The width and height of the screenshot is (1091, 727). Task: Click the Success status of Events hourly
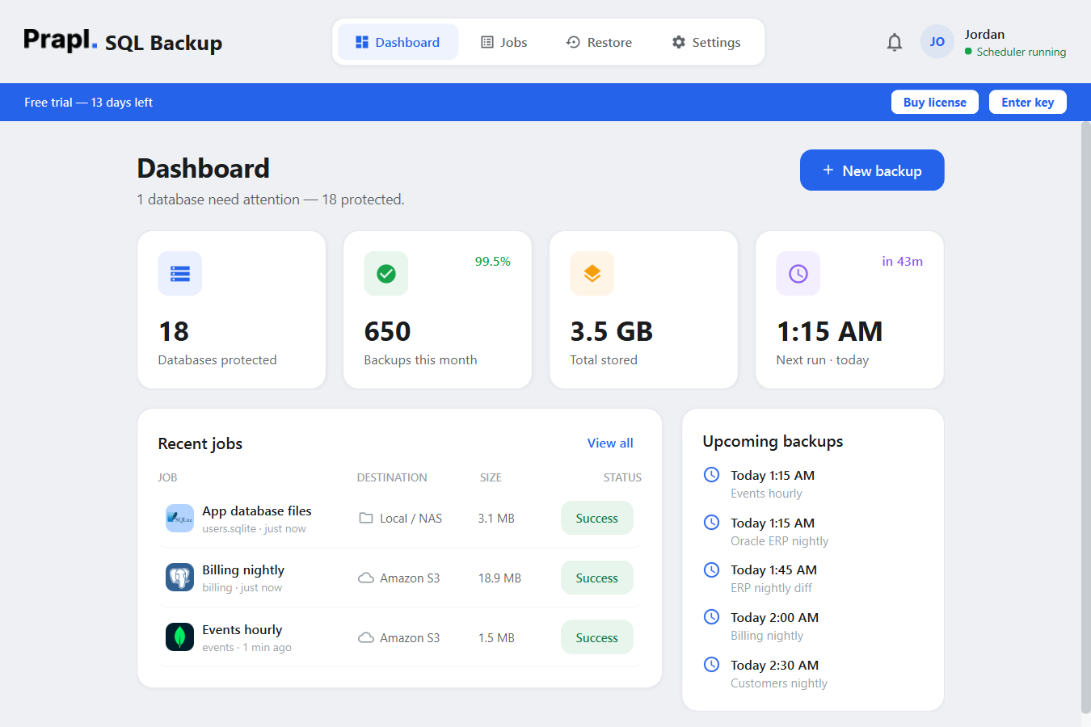pyautogui.click(x=597, y=638)
